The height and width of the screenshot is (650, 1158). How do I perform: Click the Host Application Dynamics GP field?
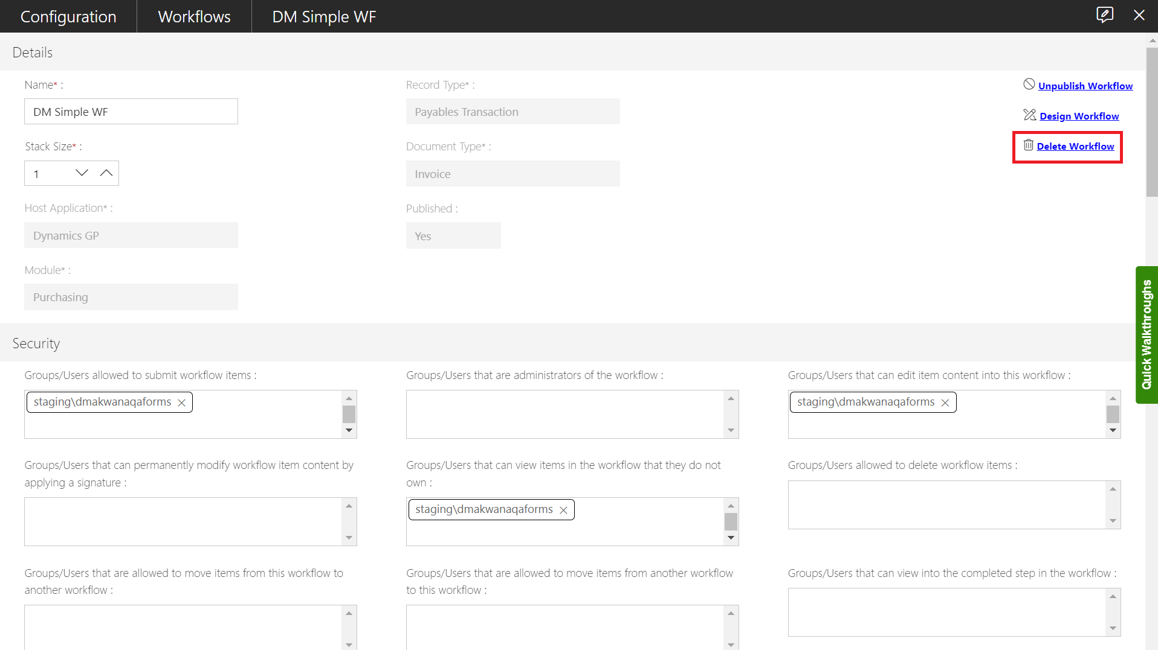click(x=131, y=235)
